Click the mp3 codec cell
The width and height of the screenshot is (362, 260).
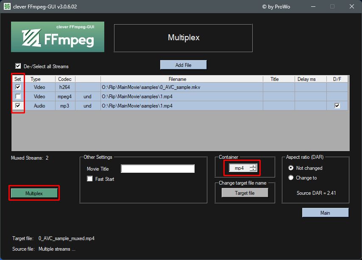point(65,106)
